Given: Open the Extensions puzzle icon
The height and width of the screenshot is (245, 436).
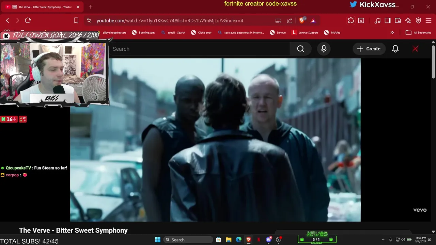Looking at the screenshot, I should tap(351, 20).
